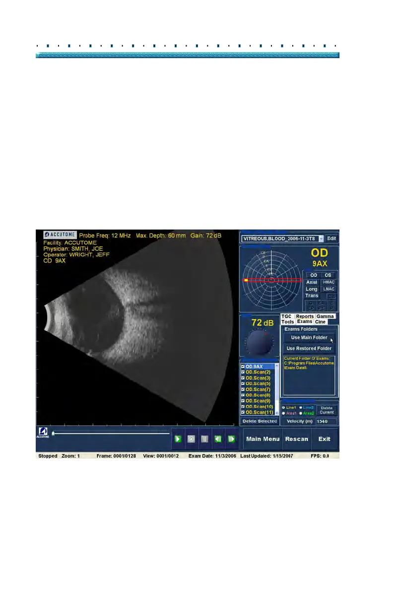This screenshot has width=393, height=608.
Task: Open the Main Menu
Action: 263,439
